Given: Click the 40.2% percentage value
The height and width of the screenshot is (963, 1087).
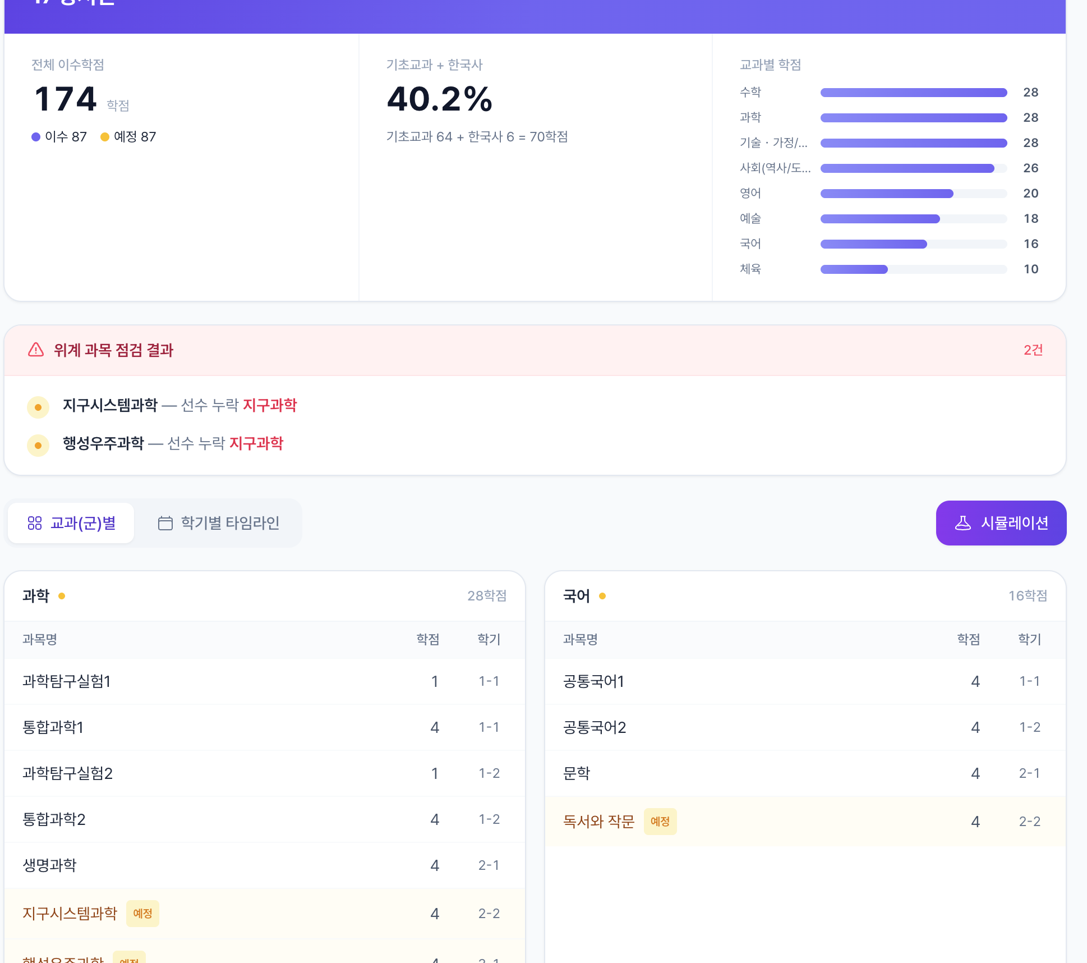Looking at the screenshot, I should [440, 99].
